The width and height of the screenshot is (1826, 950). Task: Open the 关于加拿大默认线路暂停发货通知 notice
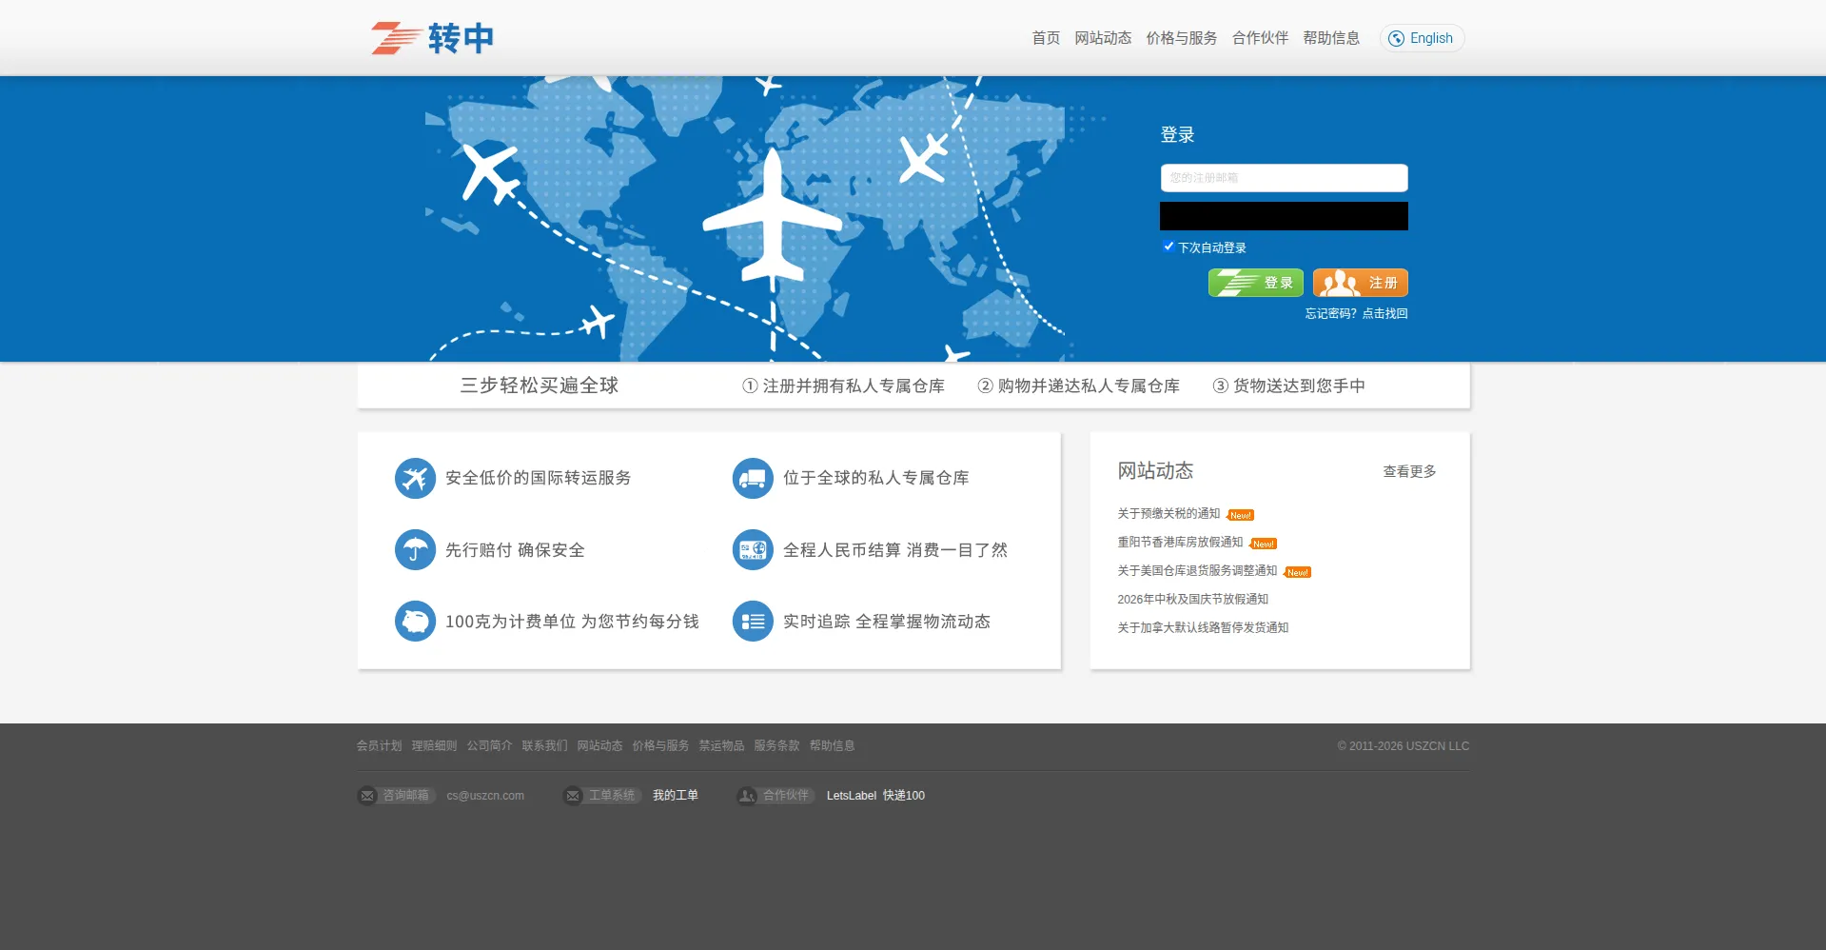click(1203, 627)
